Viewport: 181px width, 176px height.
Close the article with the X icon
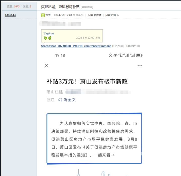pyautogui.click(x=47, y=66)
